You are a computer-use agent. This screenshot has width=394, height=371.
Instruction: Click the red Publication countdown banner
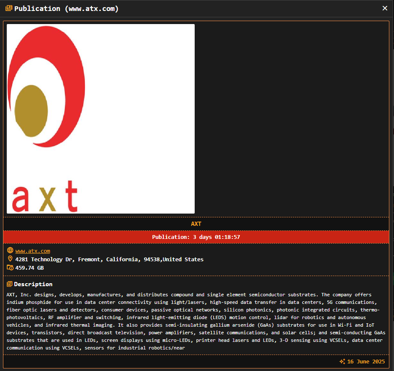point(196,237)
